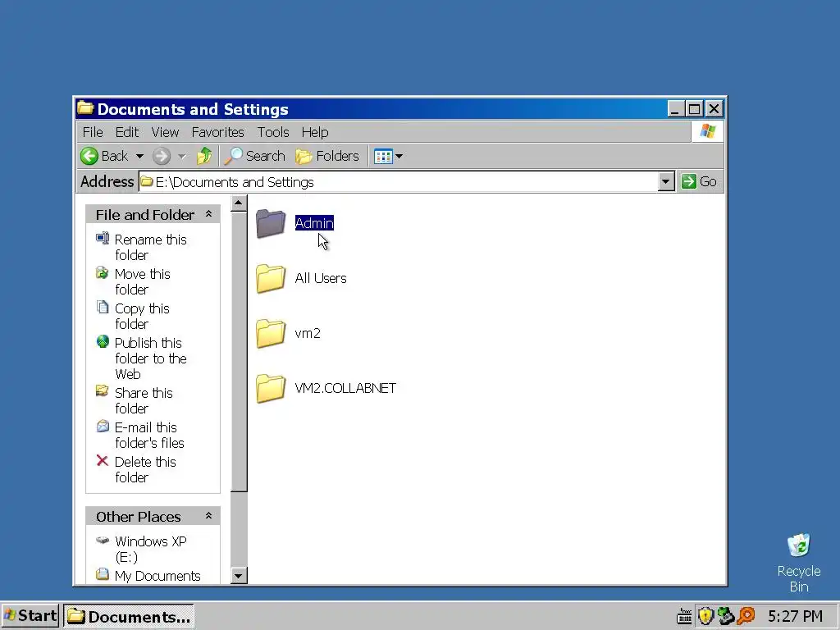Click the Windows XP drive icon
The image size is (840, 630).
(x=103, y=540)
